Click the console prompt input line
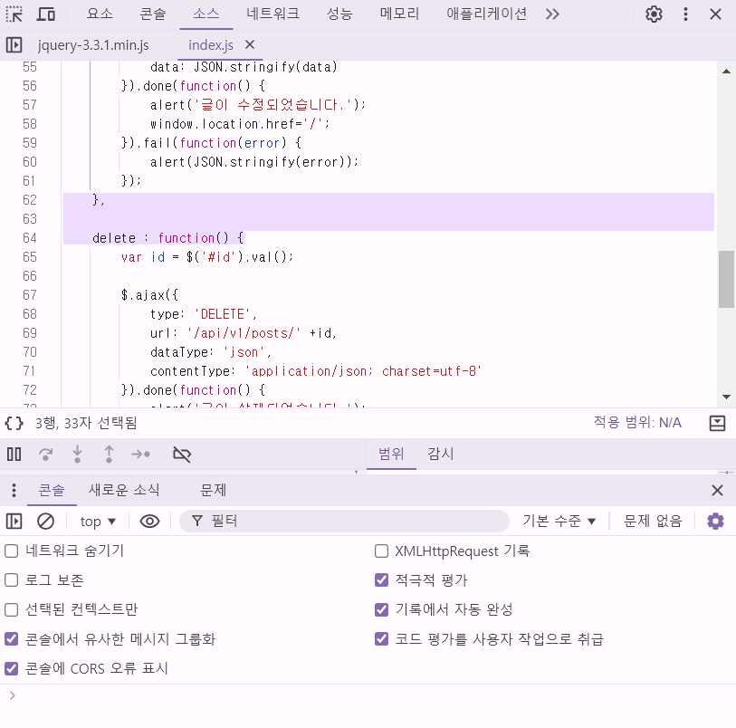 pyautogui.click(x=368, y=695)
